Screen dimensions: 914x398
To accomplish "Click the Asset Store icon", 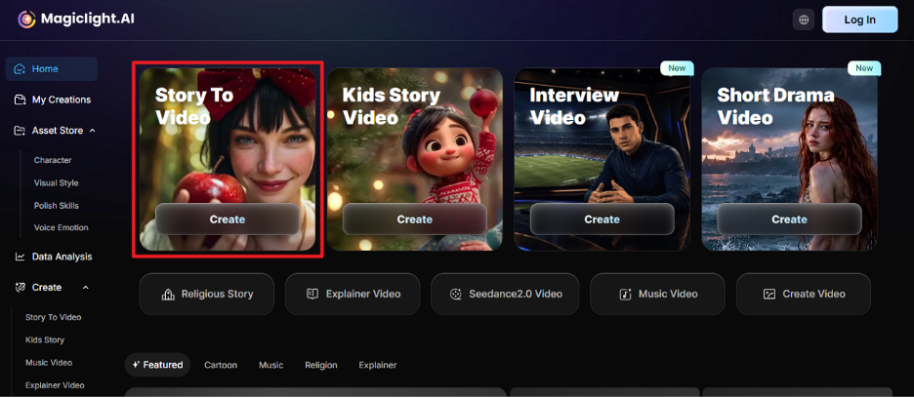I will point(20,131).
